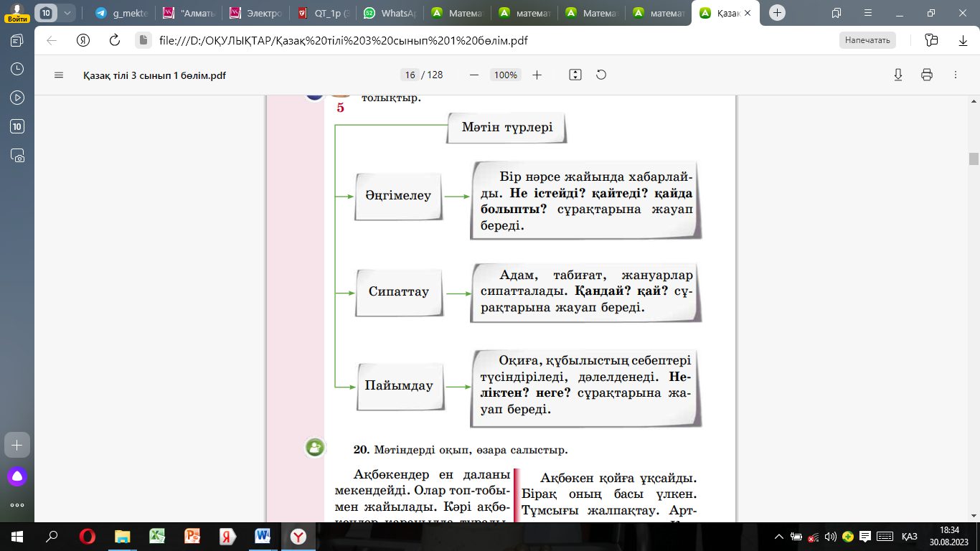The width and height of the screenshot is (980, 551).
Task: Download the PDF file
Action: coord(897,75)
